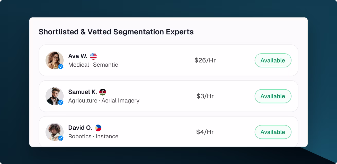
Task: Click the Agriculture · Aerial Imagery tag
Action: 104,101
